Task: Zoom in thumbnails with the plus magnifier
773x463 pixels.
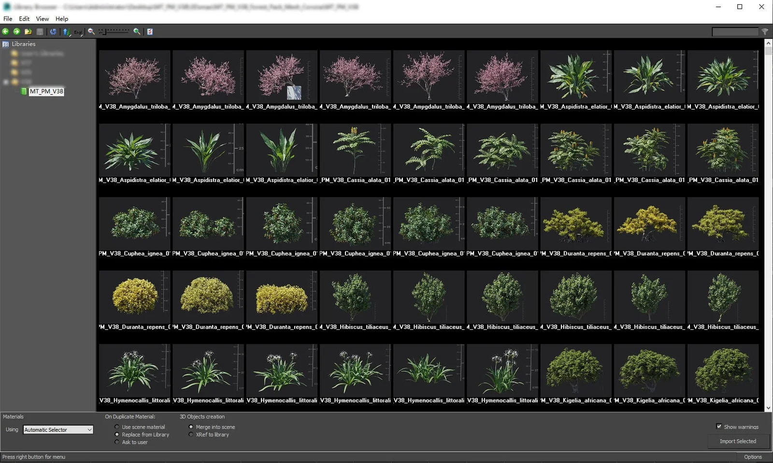Action: (x=137, y=31)
